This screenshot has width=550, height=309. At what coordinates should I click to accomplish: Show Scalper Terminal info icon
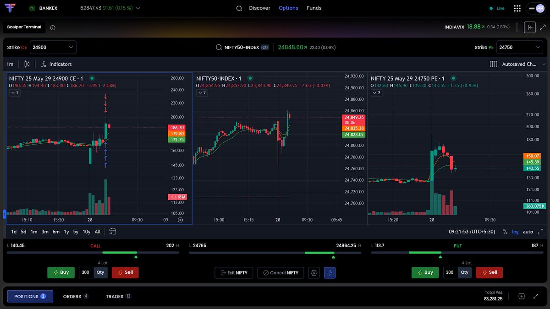(x=53, y=27)
